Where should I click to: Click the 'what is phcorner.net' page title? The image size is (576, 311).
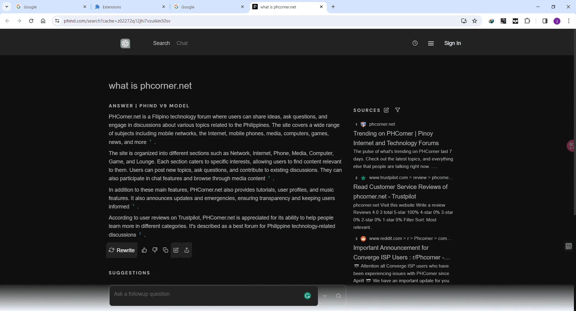pyautogui.click(x=150, y=86)
